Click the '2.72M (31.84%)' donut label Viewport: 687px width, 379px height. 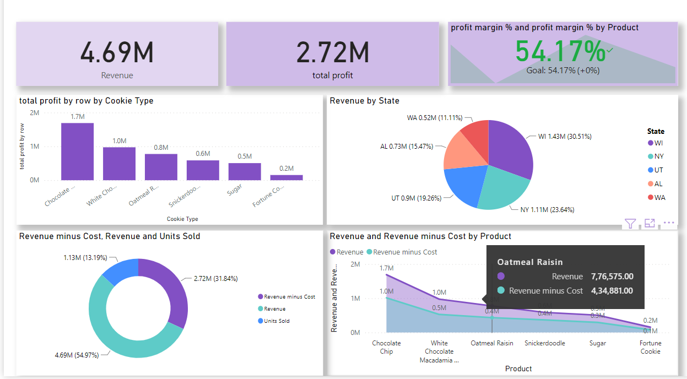215,279
